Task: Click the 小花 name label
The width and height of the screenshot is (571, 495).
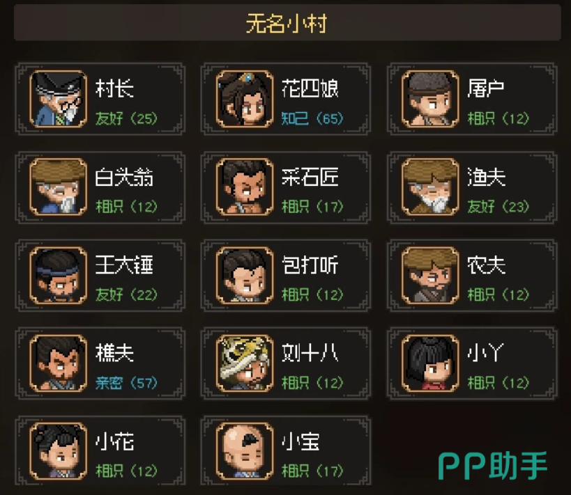Action: 115,441
